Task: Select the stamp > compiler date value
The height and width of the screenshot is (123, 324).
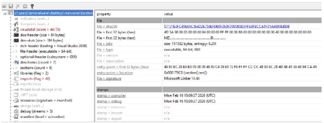Action: [x=190, y=96]
